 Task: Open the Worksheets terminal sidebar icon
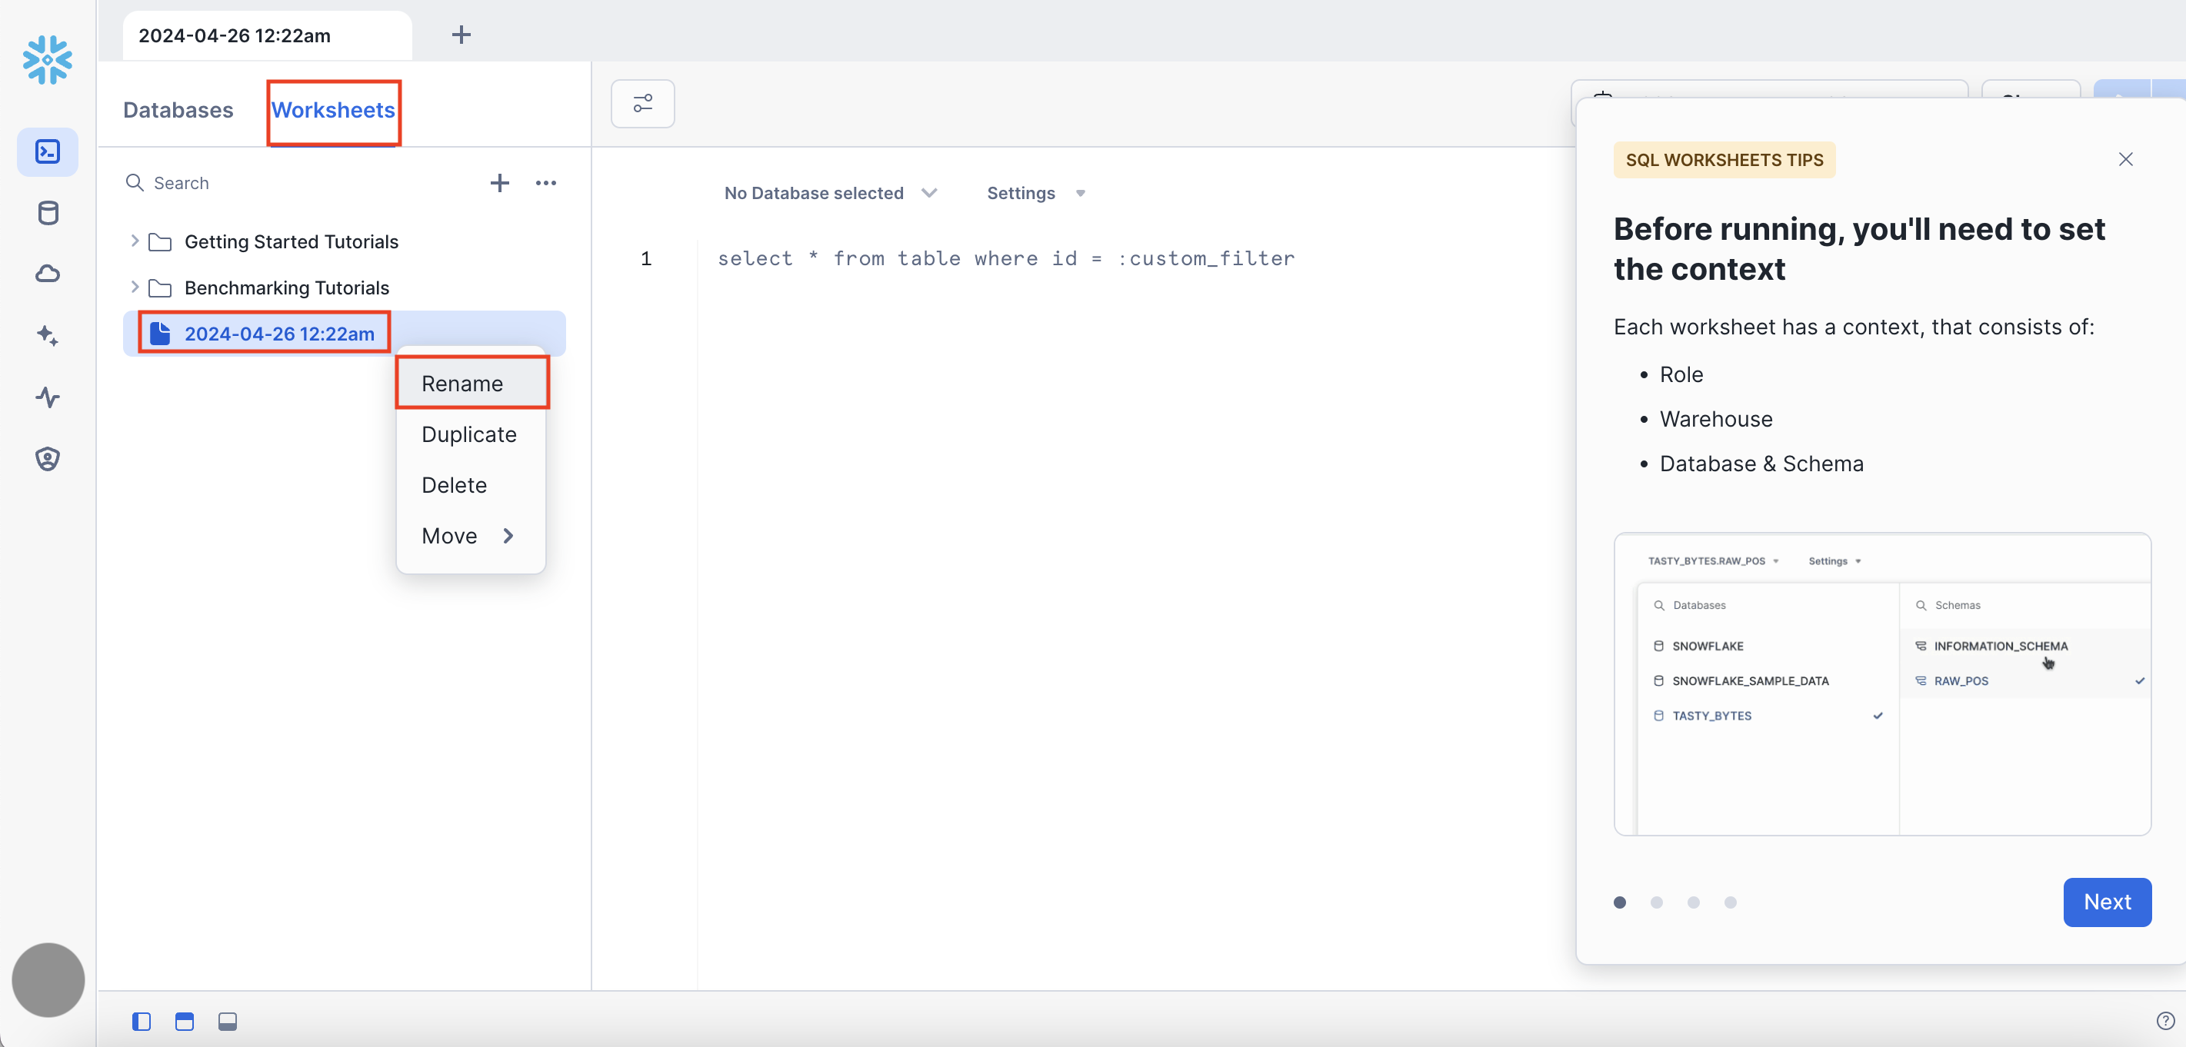pyautogui.click(x=48, y=151)
